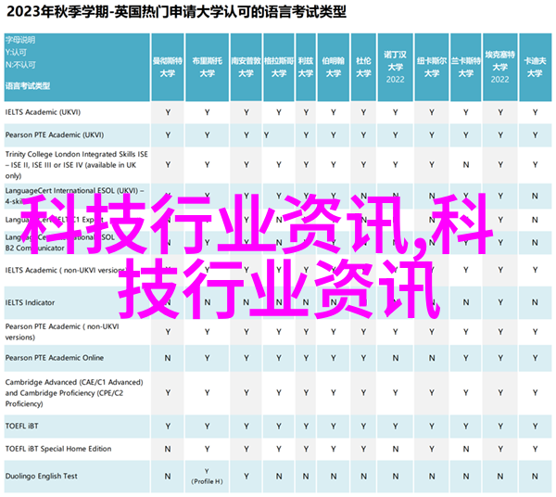556x497 pixels.
Task: Click 卡迪夫大学 'Y' in TOEFL iBT row
Action: [535, 427]
